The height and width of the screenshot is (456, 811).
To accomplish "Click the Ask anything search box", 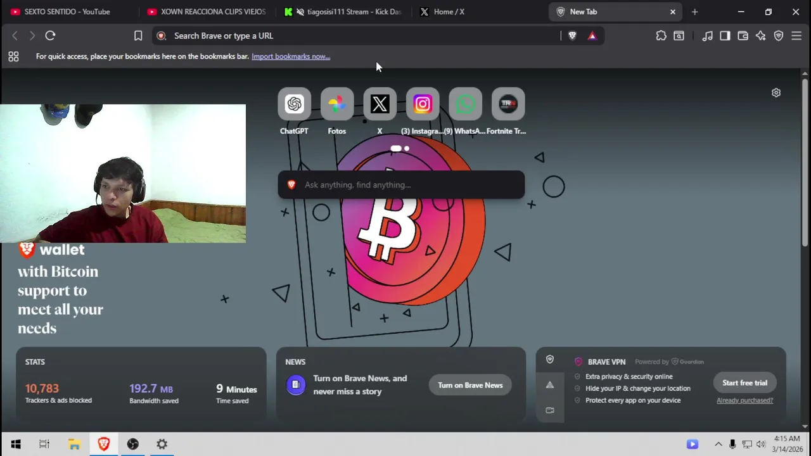I will (x=401, y=185).
